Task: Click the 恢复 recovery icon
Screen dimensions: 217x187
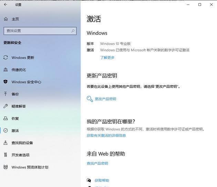Action: pyautogui.click(x=6, y=118)
